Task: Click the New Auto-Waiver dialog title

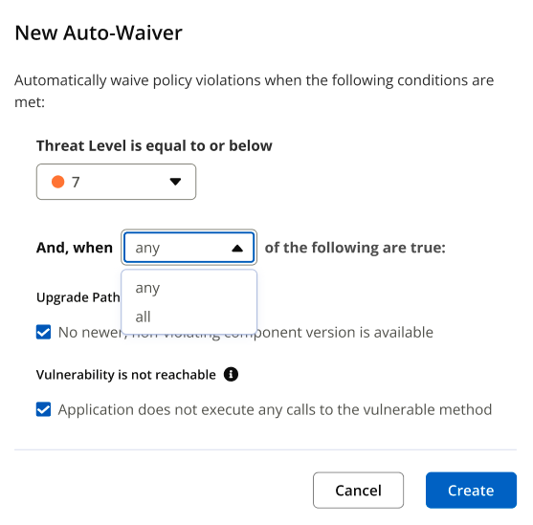Action: pos(99,33)
